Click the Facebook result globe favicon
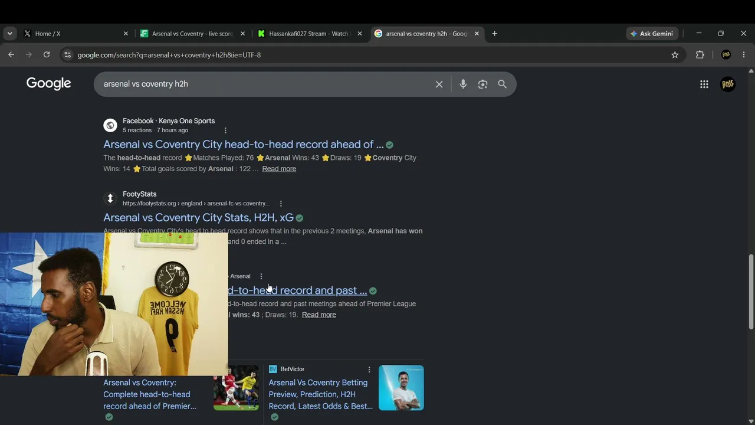Image resolution: width=755 pixels, height=425 pixels. (110, 125)
